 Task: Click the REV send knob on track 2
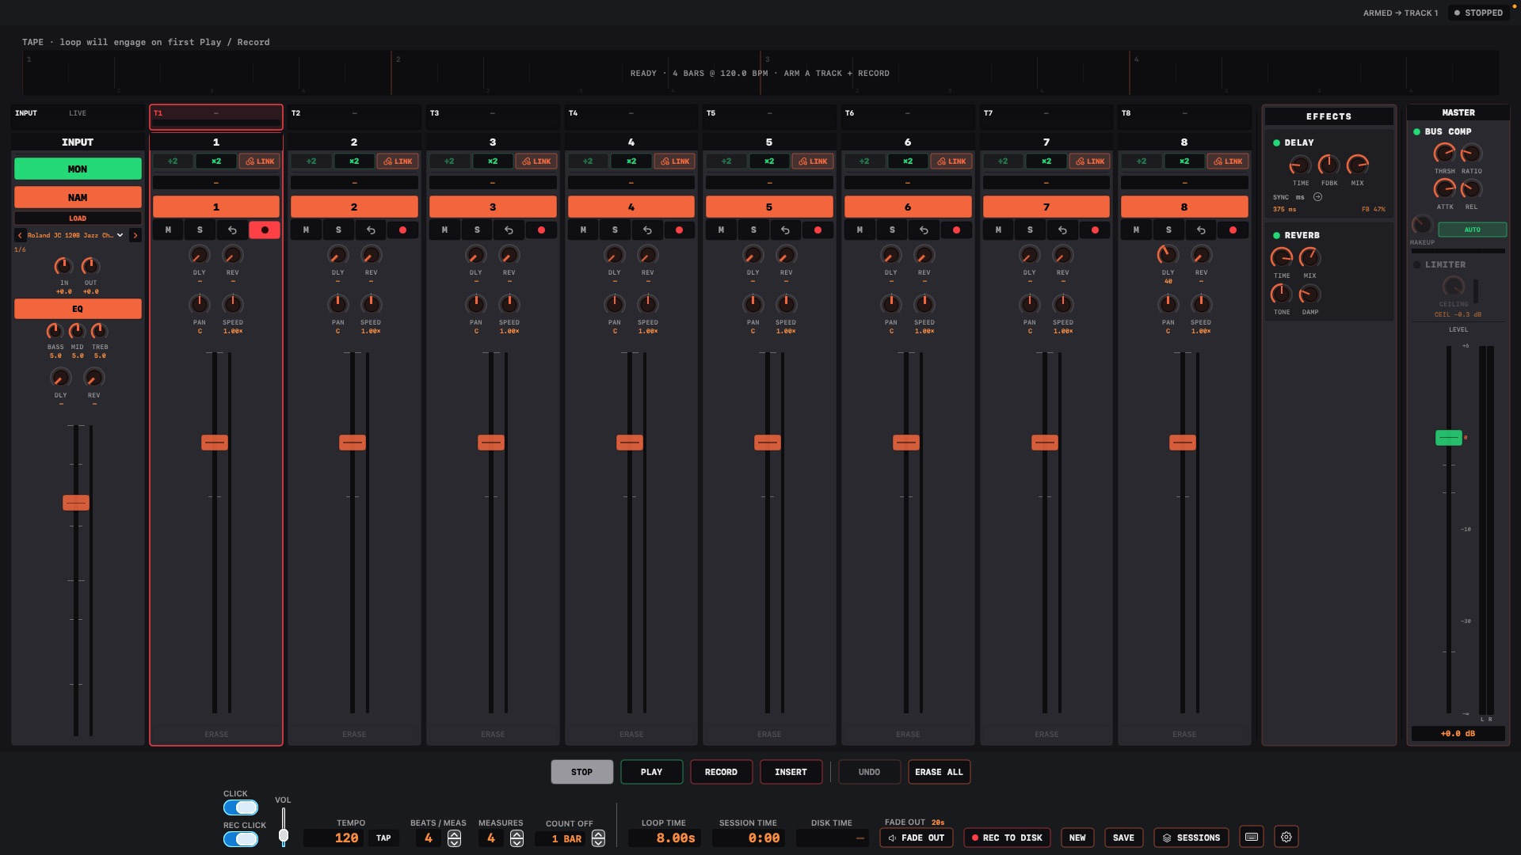371,255
